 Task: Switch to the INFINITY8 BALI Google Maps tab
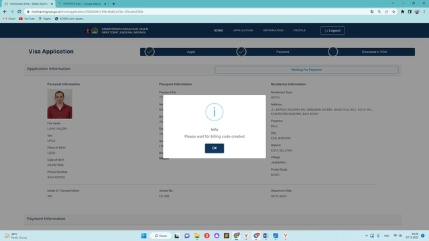click(x=81, y=4)
